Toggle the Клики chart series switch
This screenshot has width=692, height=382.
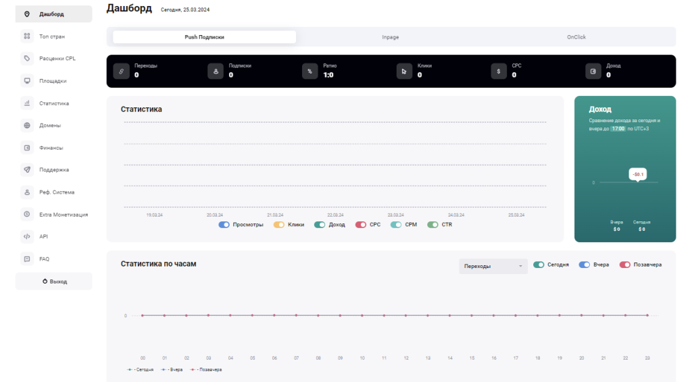279,225
